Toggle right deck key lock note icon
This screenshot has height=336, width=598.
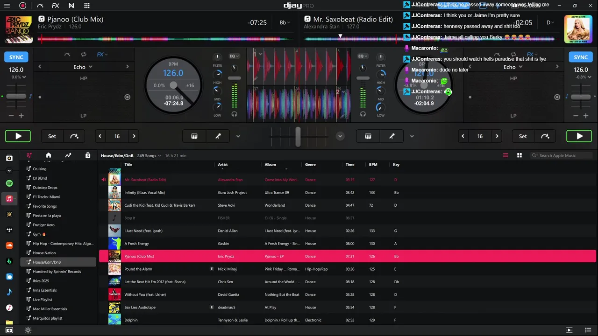click(x=567, y=97)
